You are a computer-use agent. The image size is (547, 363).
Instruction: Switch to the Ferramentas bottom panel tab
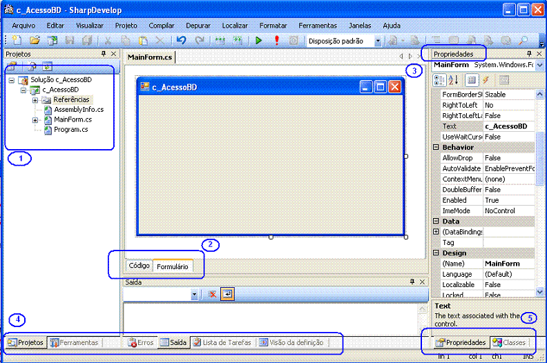pyautogui.click(x=75, y=343)
